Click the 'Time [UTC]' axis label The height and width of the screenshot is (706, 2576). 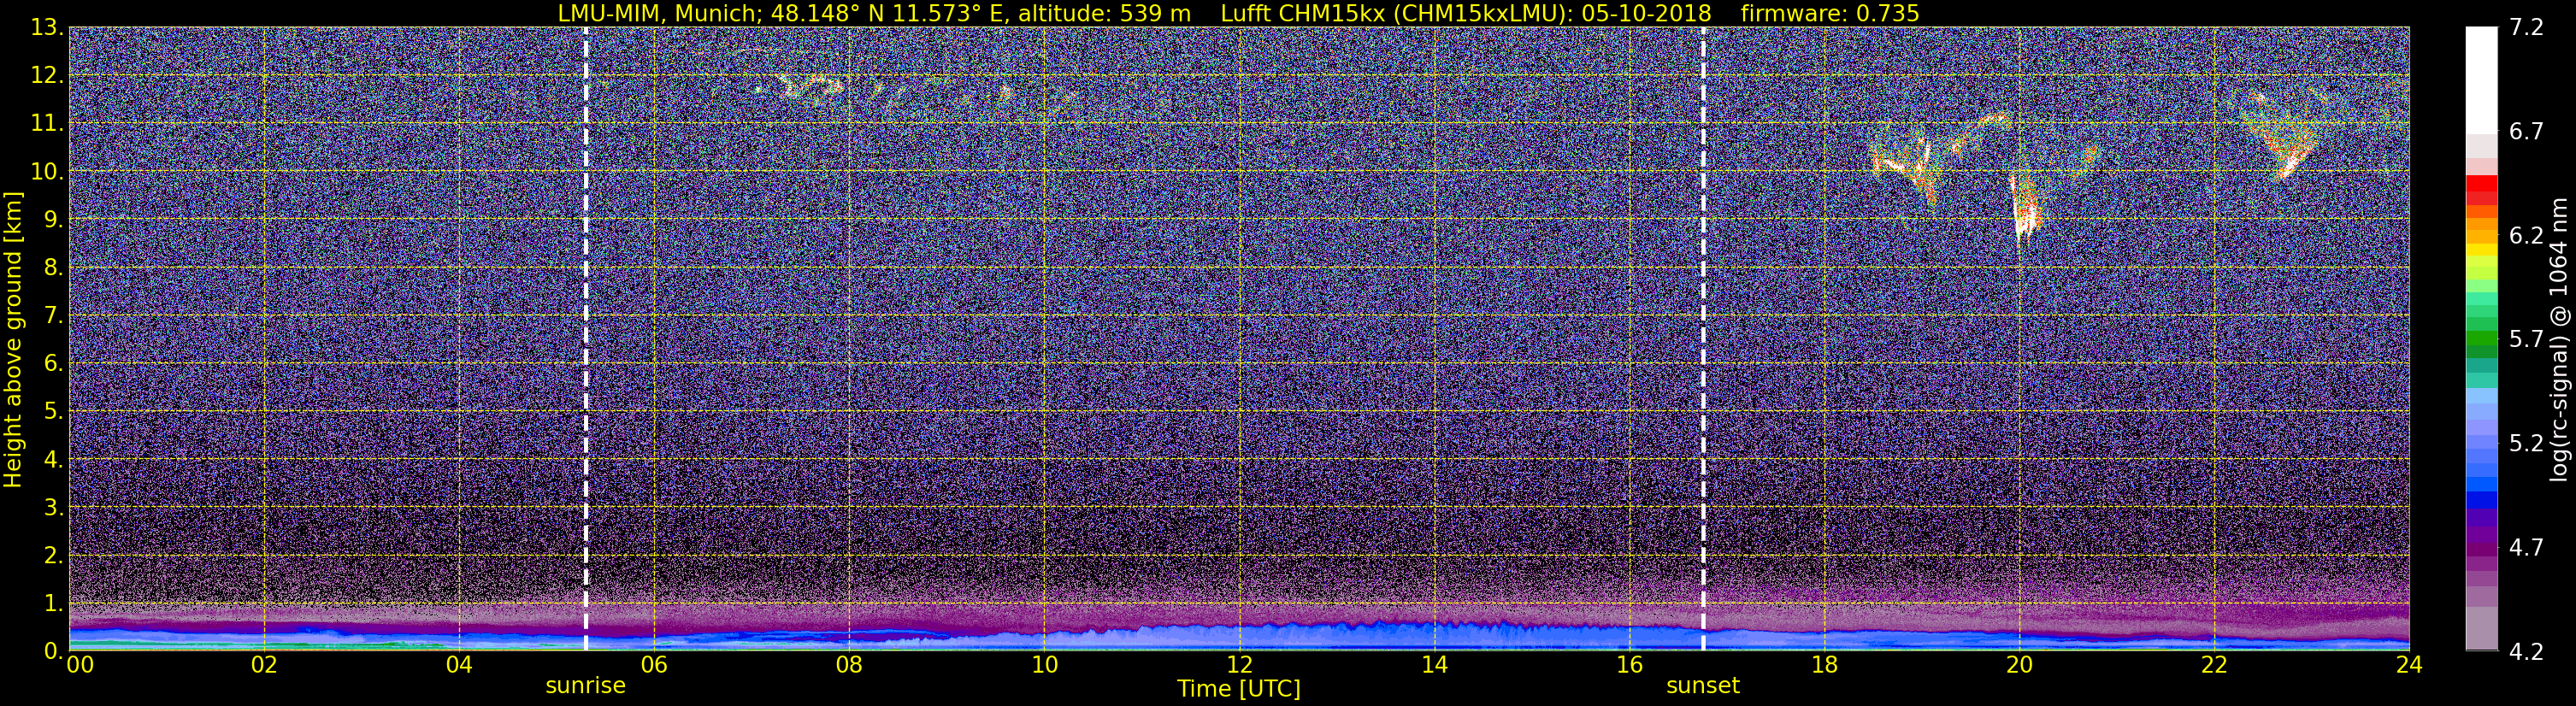pyautogui.click(x=1239, y=688)
